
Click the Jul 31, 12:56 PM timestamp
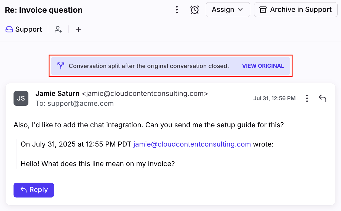[274, 98]
